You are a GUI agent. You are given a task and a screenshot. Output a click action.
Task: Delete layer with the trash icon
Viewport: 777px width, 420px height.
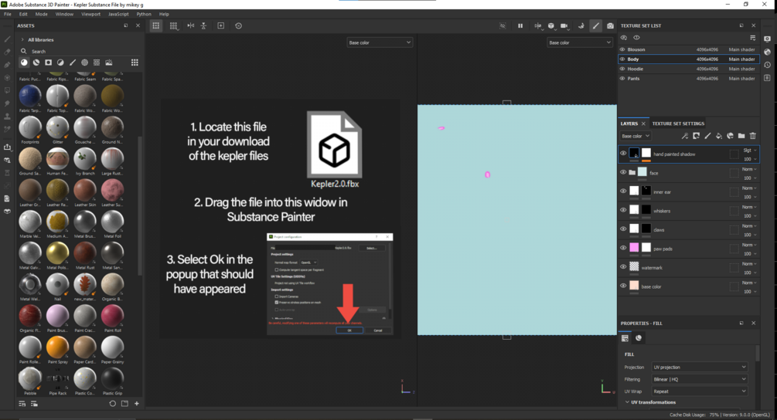click(753, 136)
